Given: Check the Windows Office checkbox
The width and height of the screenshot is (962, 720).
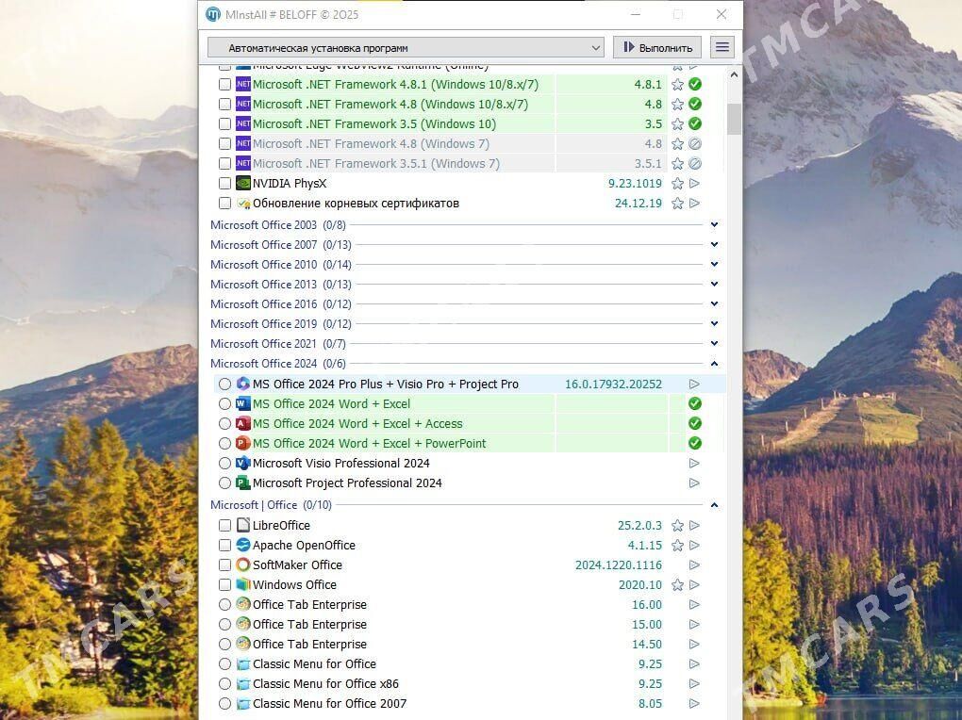Looking at the screenshot, I should (x=225, y=585).
